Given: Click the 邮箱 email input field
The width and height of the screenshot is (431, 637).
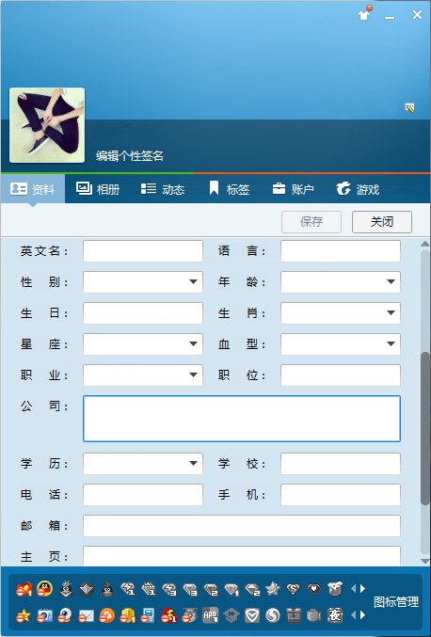Looking at the screenshot, I should tap(242, 526).
